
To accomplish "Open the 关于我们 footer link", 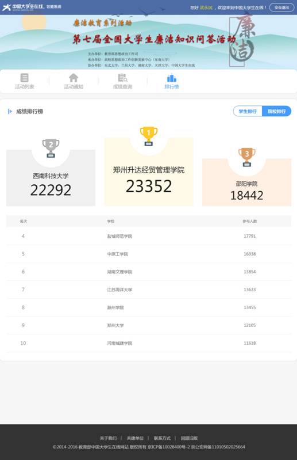I will pos(108,438).
